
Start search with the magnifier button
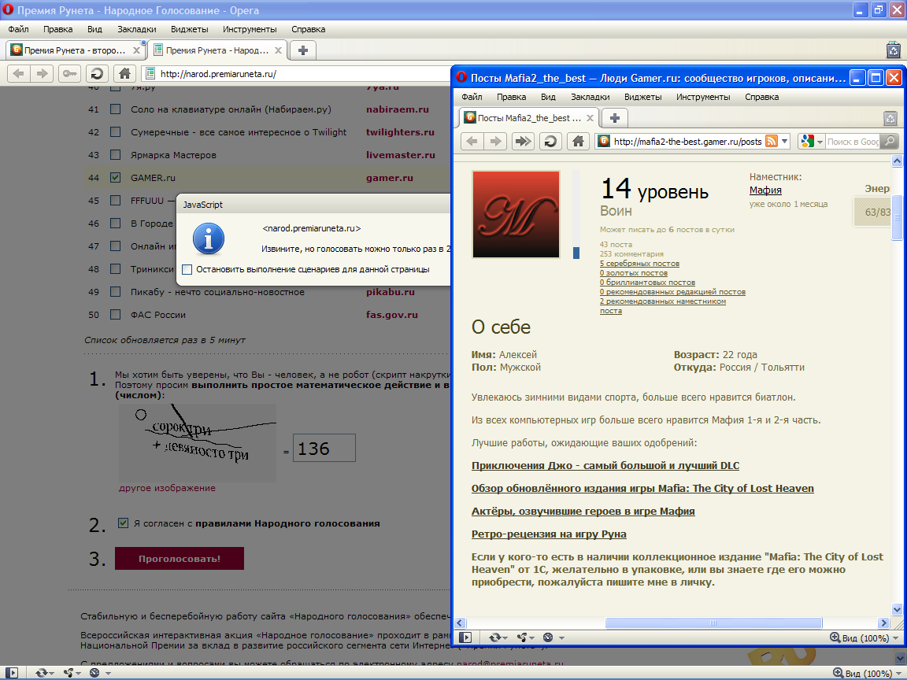coord(890,141)
